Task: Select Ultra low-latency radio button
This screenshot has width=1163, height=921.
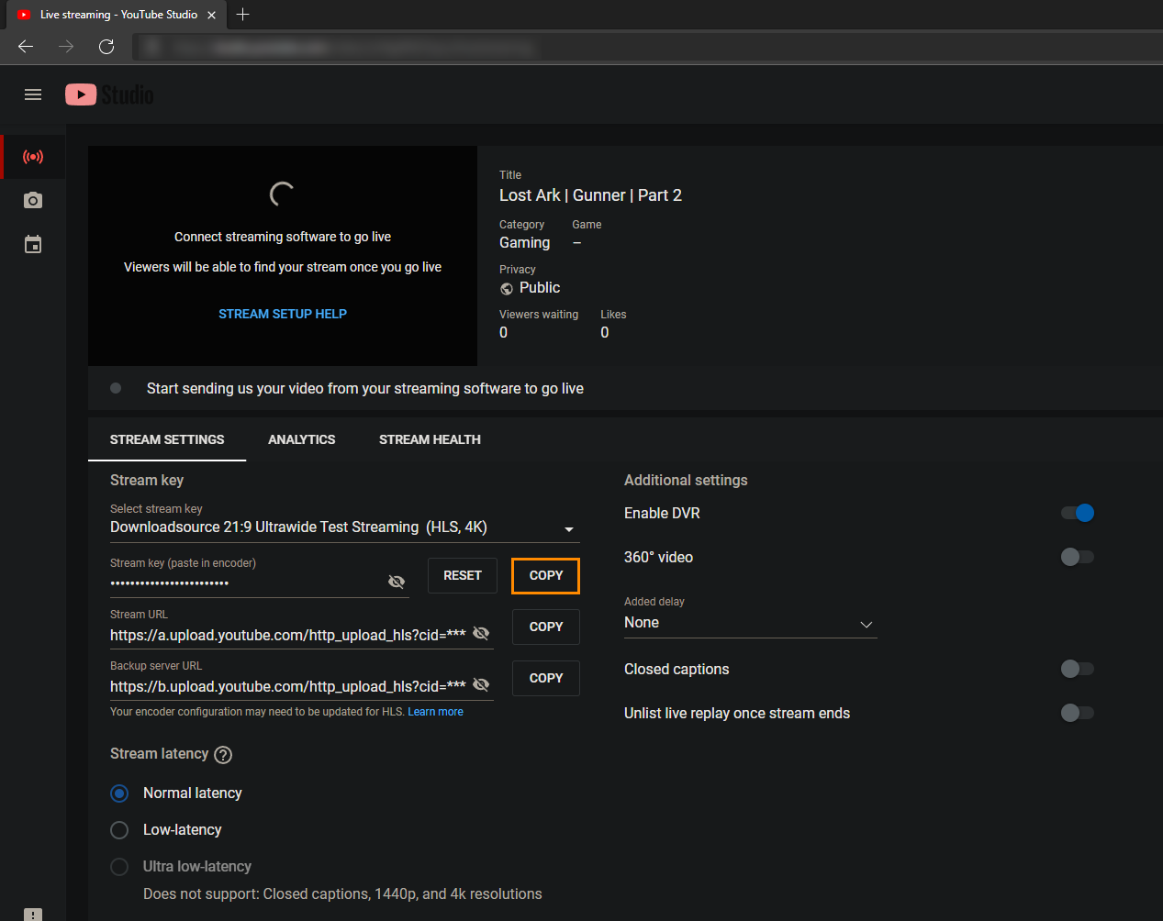Action: pyautogui.click(x=119, y=867)
